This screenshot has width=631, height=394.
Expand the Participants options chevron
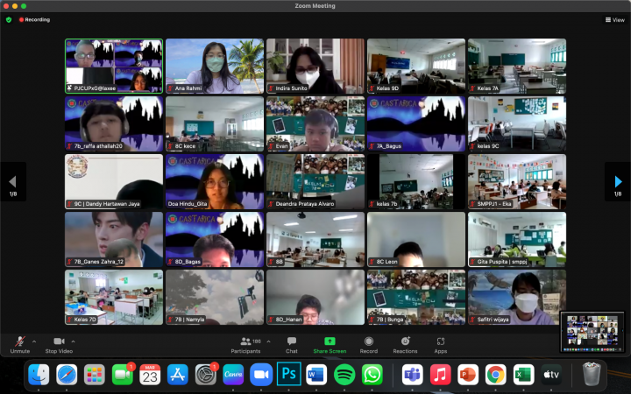point(268,341)
